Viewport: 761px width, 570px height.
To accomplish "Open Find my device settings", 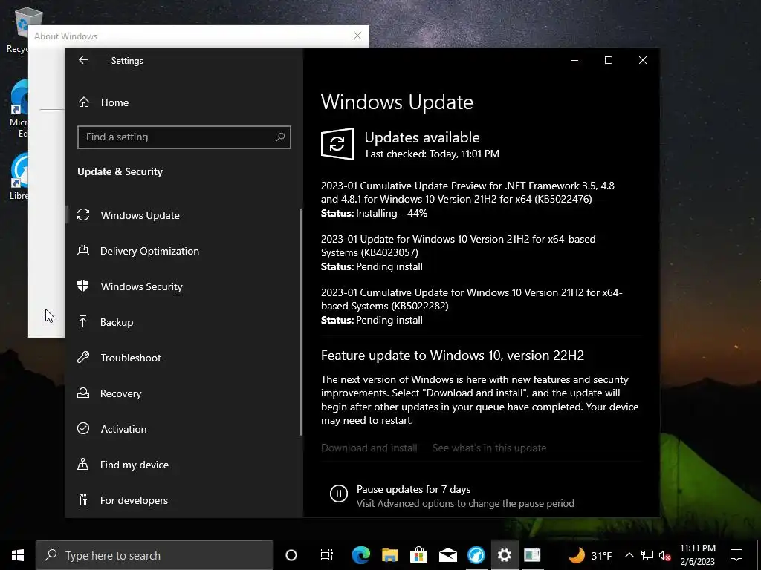I will (134, 465).
